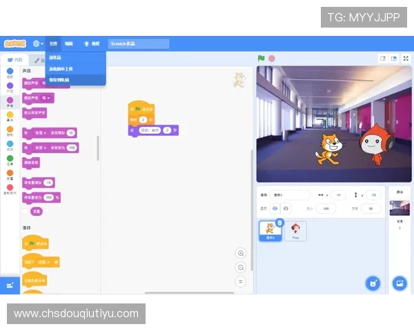
Task: Switch to large stage layout
Action: tap(394, 59)
